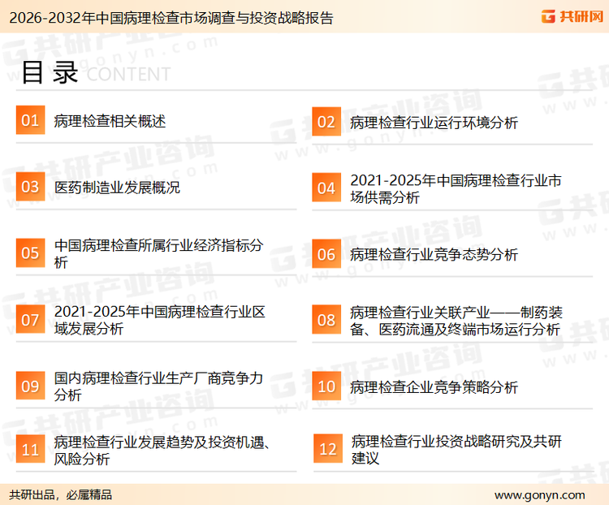Image resolution: width=609 pixels, height=505 pixels.
Task: Click the orange 04 number badge
Action: point(326,188)
